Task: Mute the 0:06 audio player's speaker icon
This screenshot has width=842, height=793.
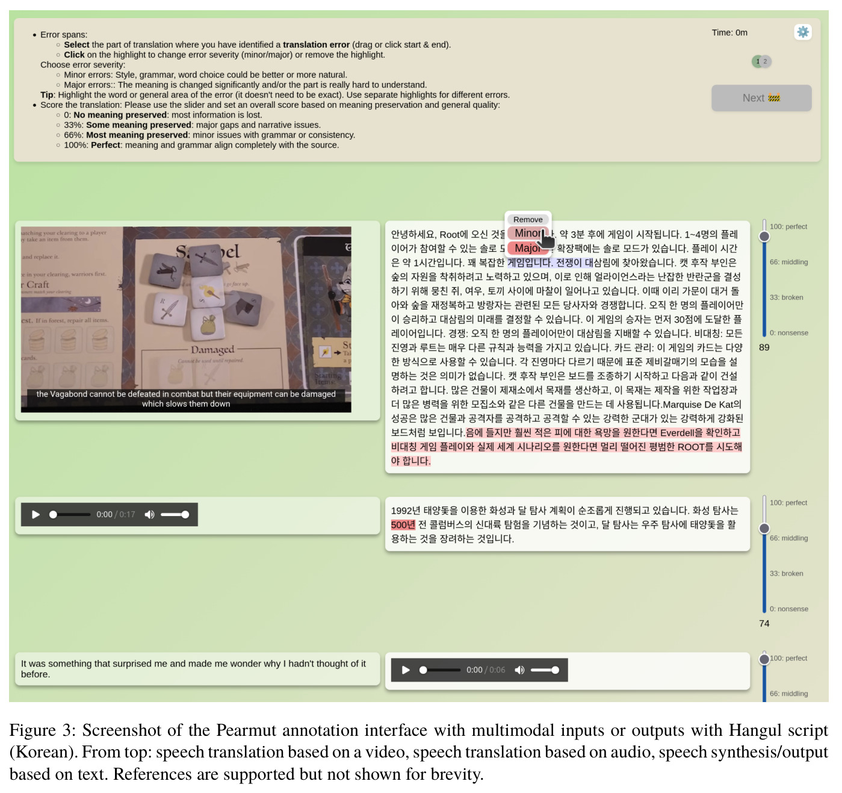Action: coord(519,670)
